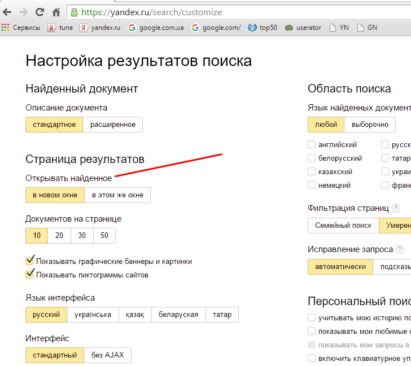
Task: Select українська interface language
Action: [x=93, y=315]
